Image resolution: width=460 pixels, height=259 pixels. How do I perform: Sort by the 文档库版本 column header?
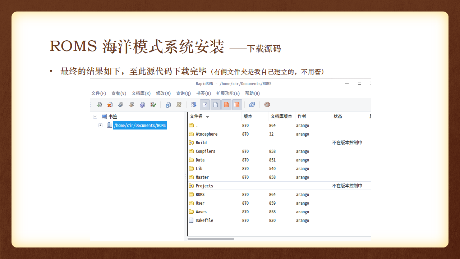[x=282, y=116]
